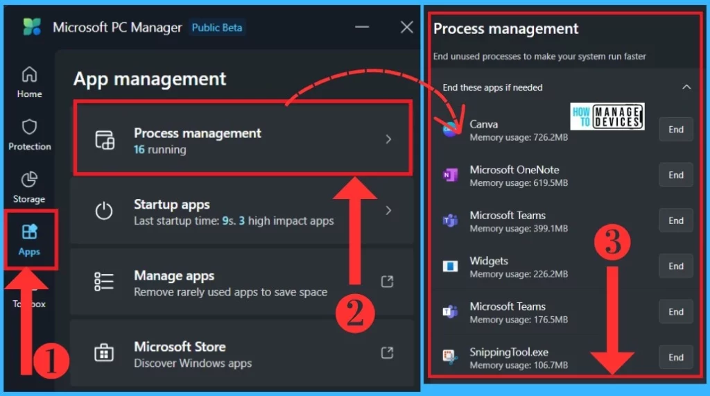This screenshot has width=710, height=396.
Task: End the Canva process
Action: pos(676,130)
